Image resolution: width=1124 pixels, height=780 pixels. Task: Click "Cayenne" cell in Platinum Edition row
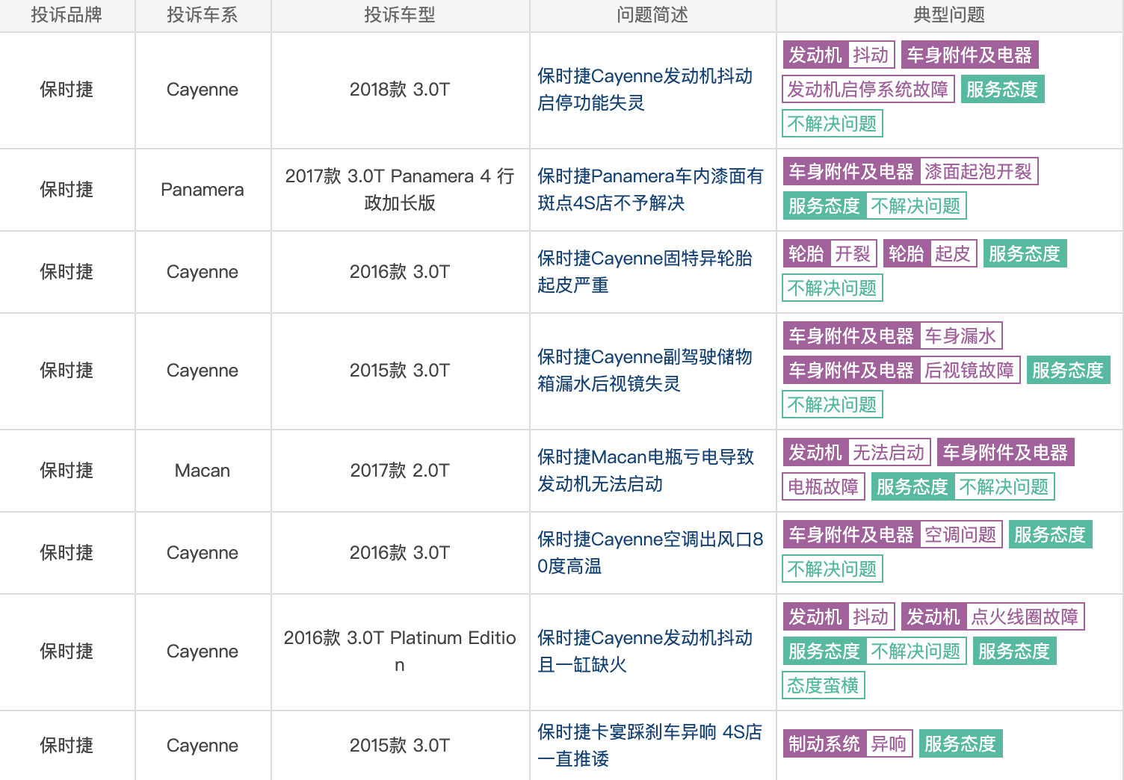click(203, 651)
